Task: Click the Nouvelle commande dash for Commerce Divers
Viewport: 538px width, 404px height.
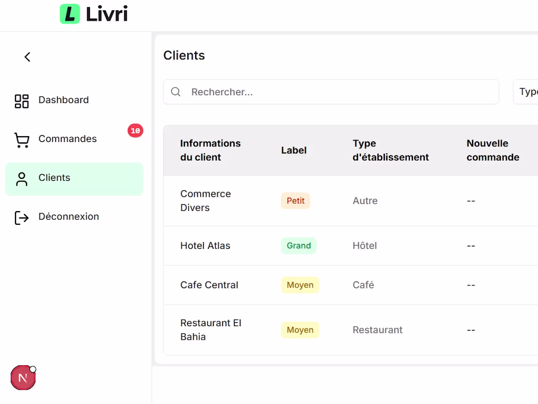Action: point(471,201)
